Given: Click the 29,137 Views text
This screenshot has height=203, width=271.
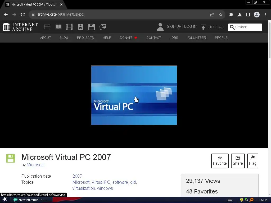Looking at the screenshot, I should click(203, 181).
